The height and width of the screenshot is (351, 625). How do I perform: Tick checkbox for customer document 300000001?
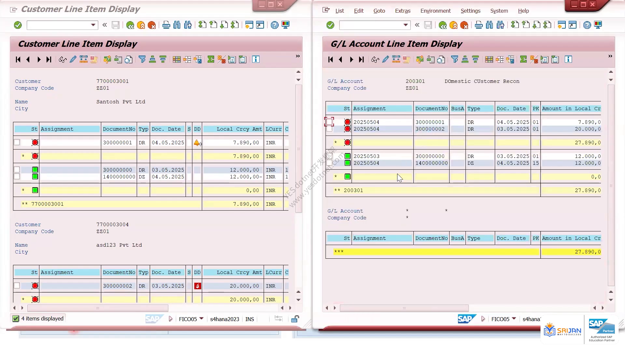[x=17, y=142]
